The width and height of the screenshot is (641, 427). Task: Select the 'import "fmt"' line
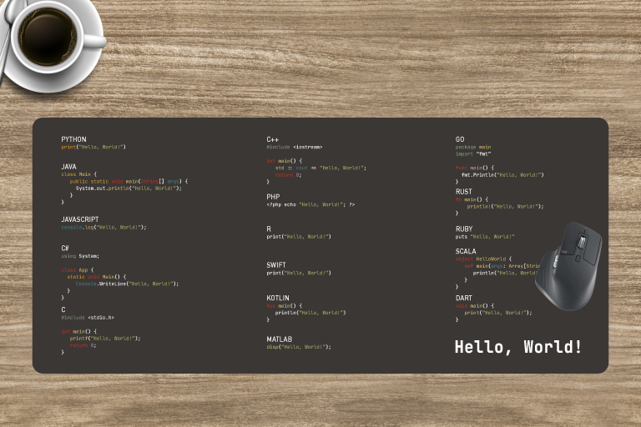pyautogui.click(x=473, y=154)
